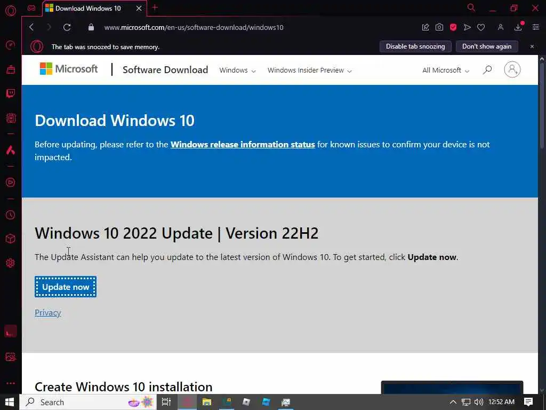Open the Privacy link

pos(47,313)
